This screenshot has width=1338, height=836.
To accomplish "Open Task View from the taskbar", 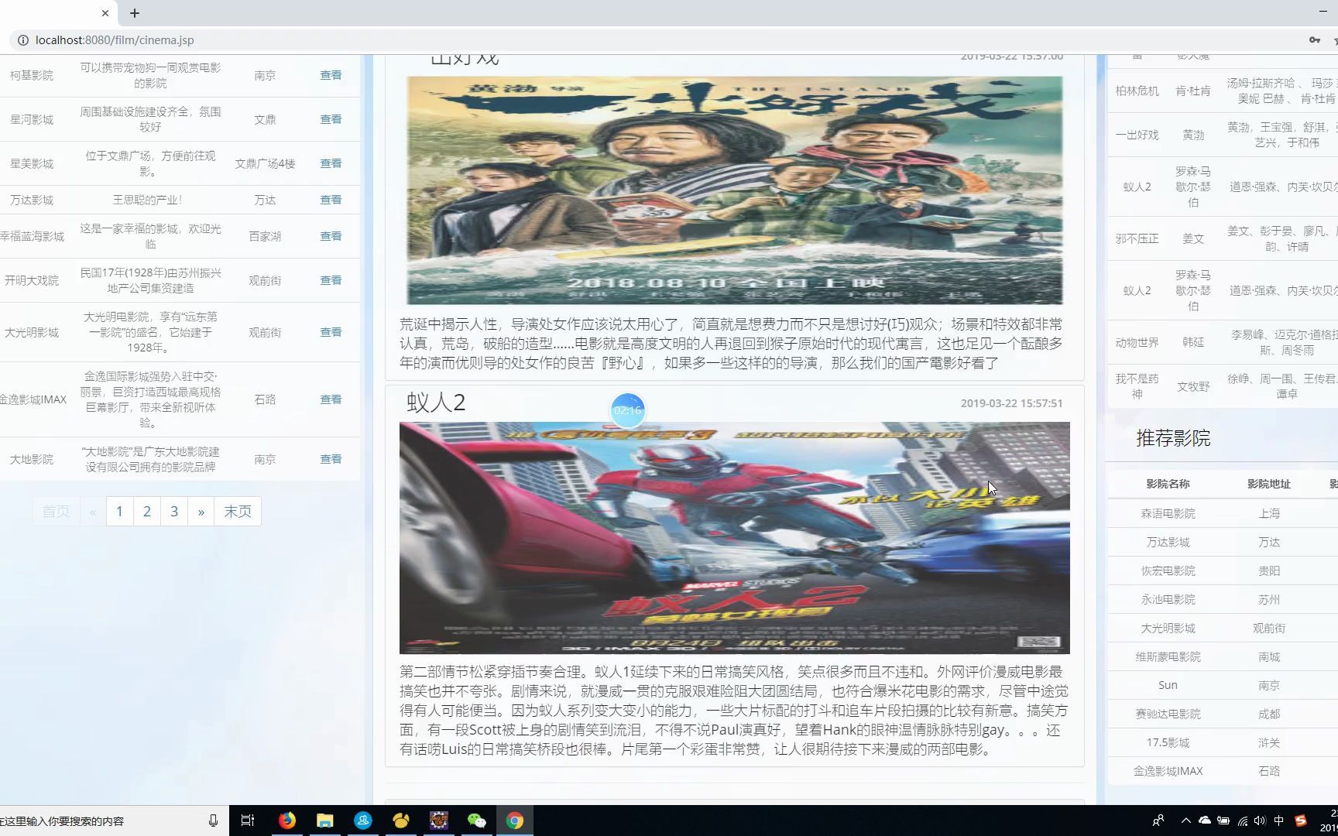I will coord(248,821).
